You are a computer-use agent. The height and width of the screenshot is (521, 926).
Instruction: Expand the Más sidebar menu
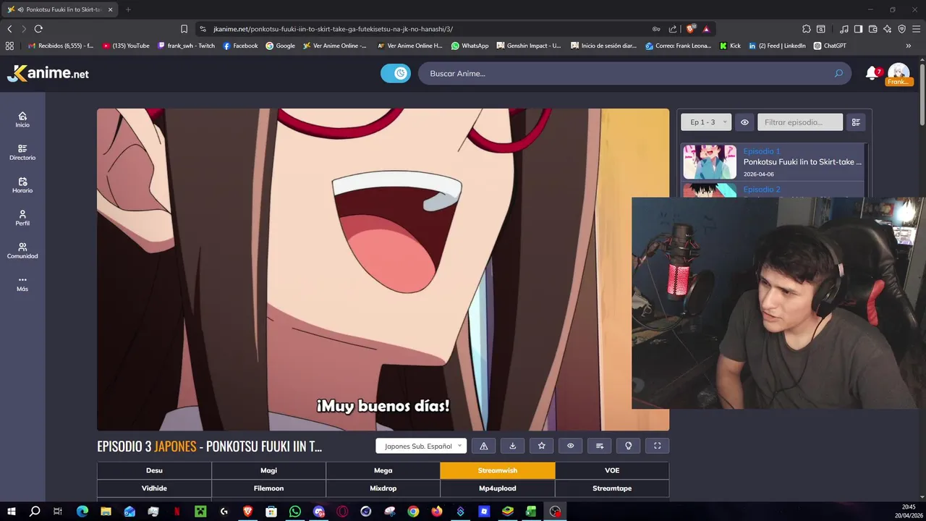pyautogui.click(x=22, y=284)
